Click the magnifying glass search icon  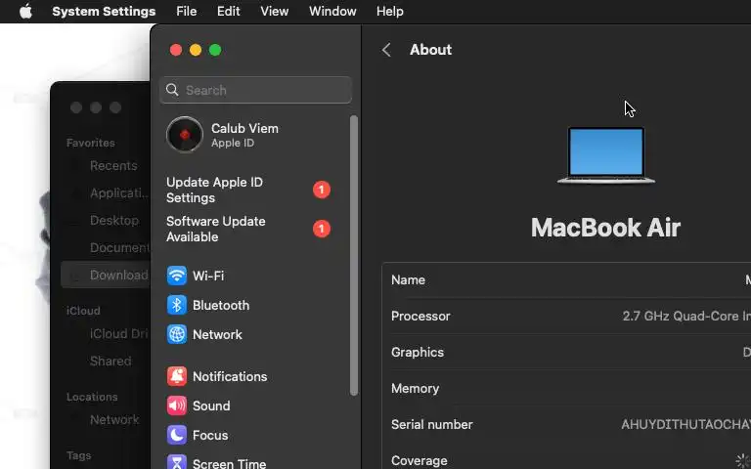pyautogui.click(x=172, y=90)
